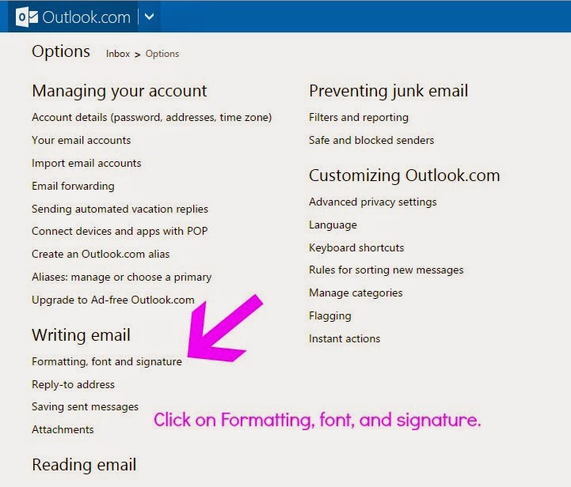Select Manage categories
Screen dimensions: 571x487
356,293
